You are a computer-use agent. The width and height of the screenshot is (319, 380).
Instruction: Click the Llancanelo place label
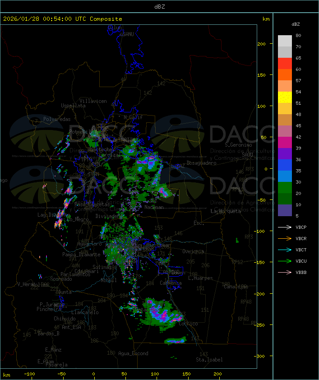[x=85, y=312]
